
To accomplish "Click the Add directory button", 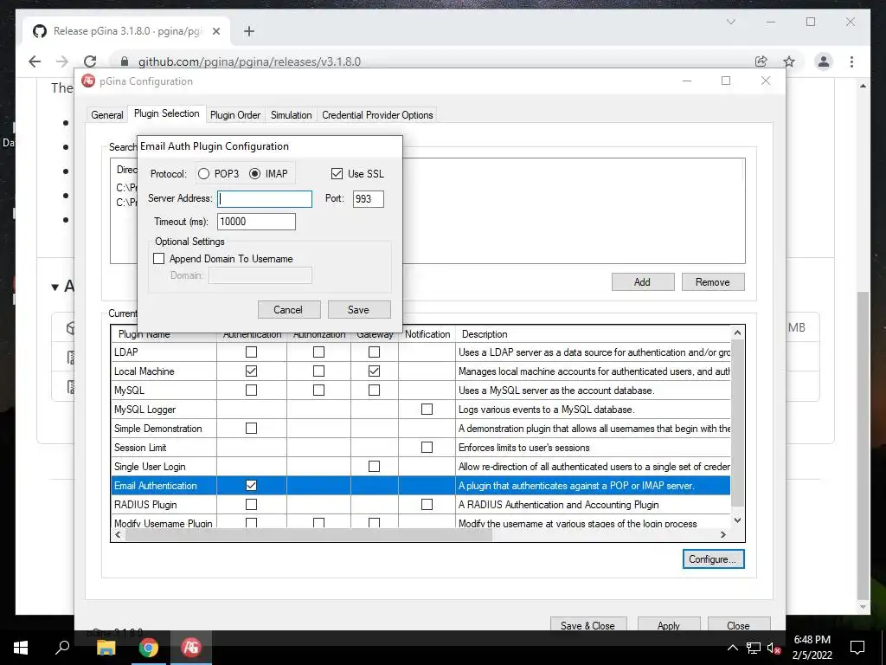I will pos(643,281).
